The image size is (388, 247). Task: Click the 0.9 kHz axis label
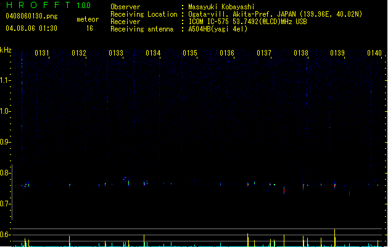pos(5,142)
